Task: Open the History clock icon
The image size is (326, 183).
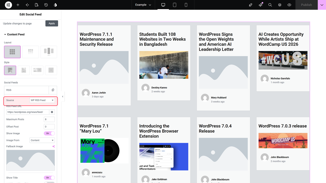Action: pyautogui.click(x=46, y=5)
